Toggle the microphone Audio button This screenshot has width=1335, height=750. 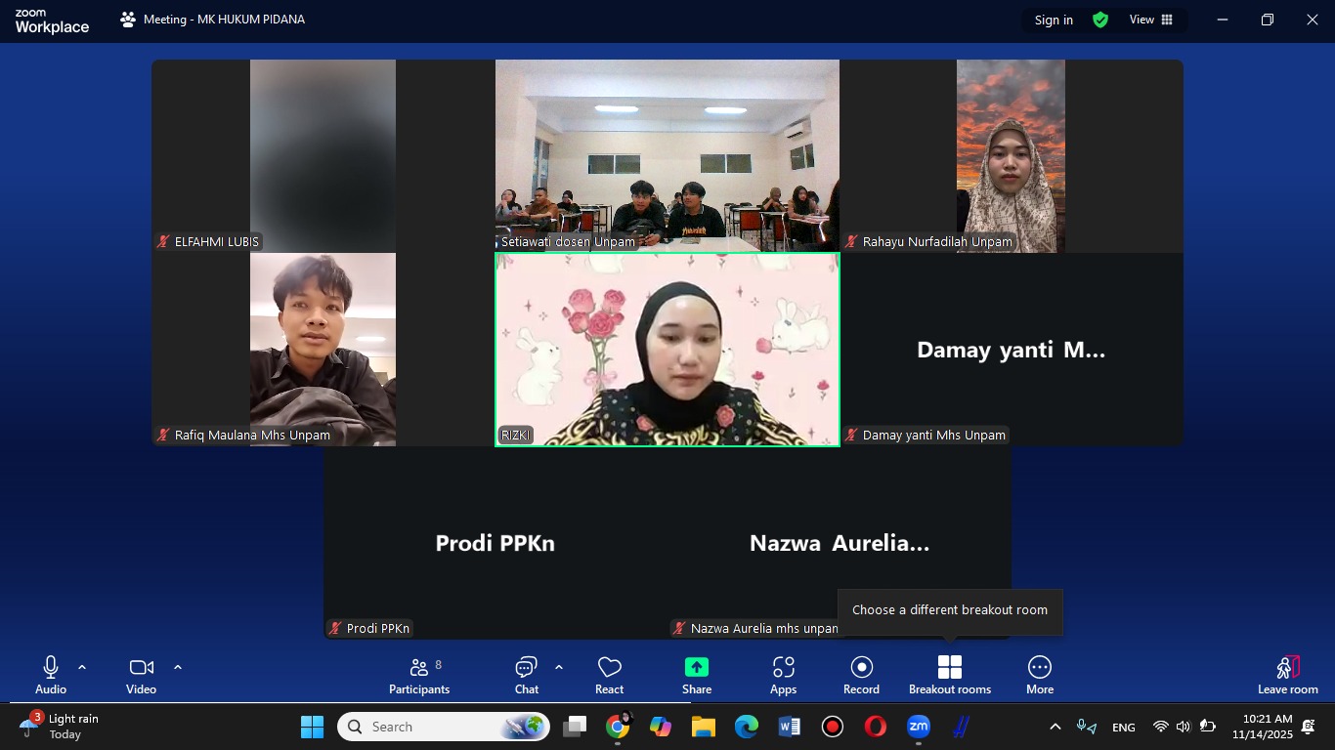(51, 675)
